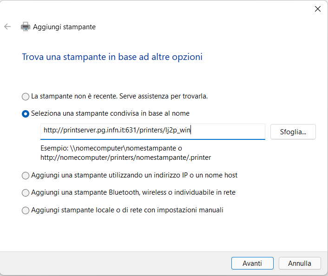
Task: Close the Aggiungi stampante dialog
Action: (x=317, y=9)
